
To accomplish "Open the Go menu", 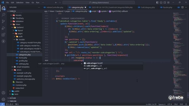I will tap(33, 3).
